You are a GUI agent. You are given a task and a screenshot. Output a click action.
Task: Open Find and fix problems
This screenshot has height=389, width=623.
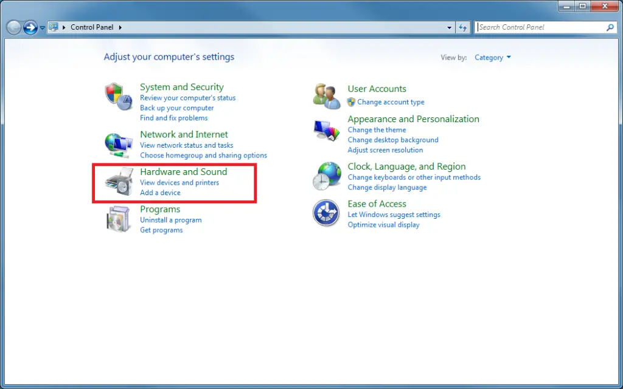(x=173, y=118)
